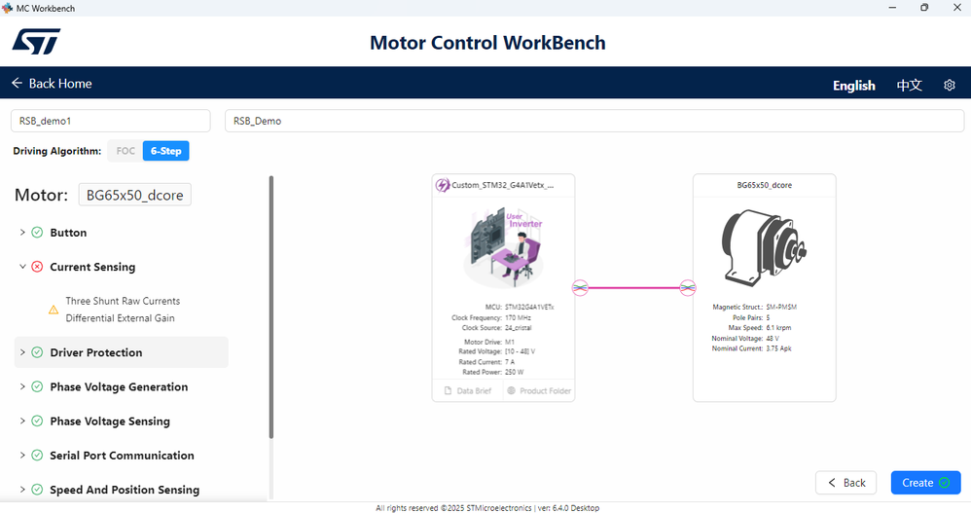Click the Back button
This screenshot has height=513, width=971.
[845, 483]
